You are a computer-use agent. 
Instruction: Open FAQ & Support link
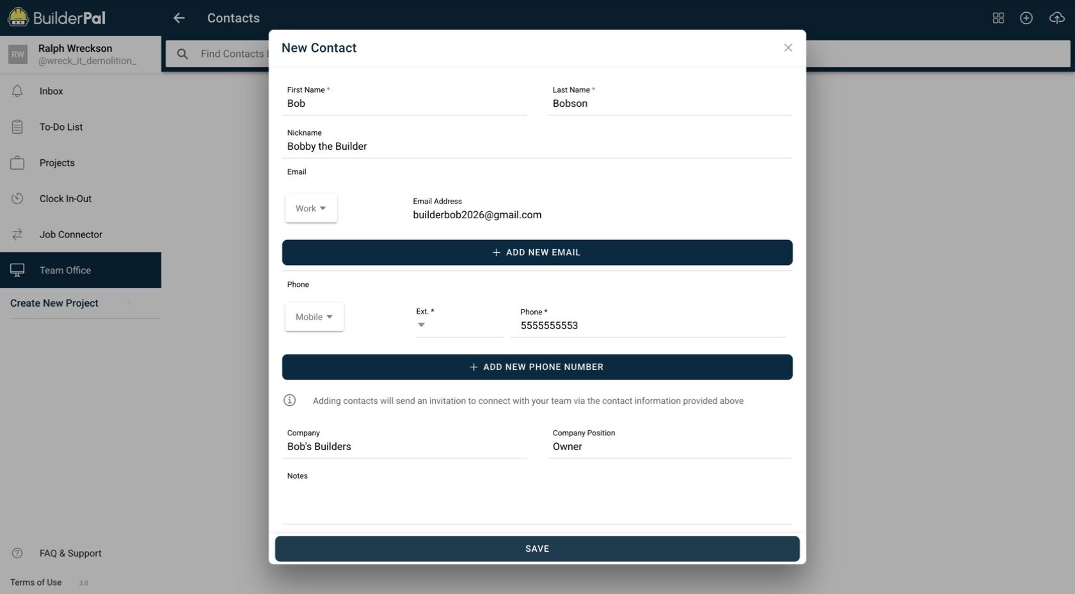point(70,553)
